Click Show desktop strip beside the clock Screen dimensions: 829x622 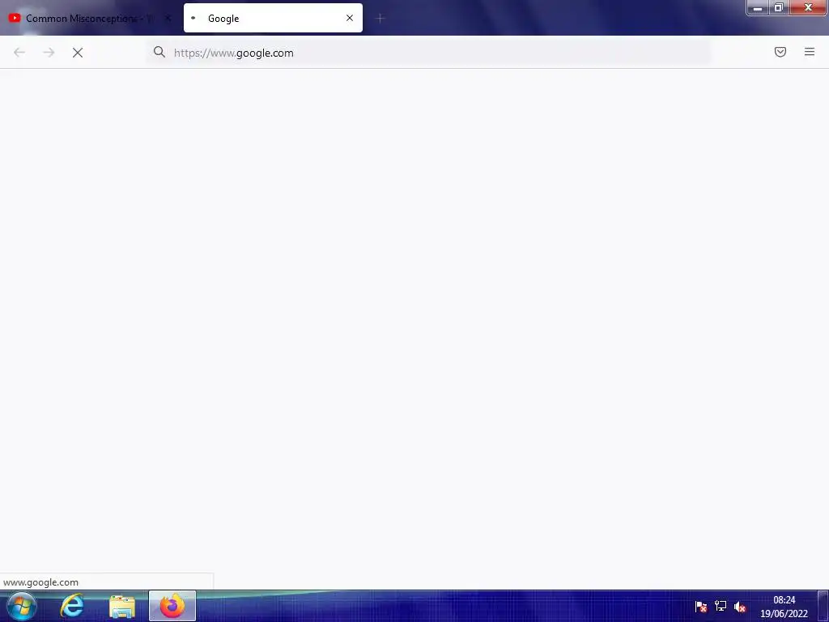coord(823,606)
